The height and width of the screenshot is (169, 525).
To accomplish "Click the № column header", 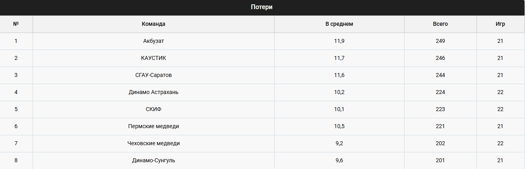I will 16,24.
